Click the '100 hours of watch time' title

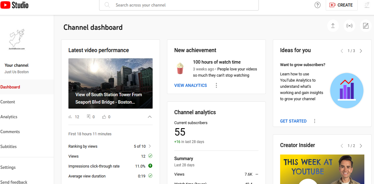[x=217, y=62]
